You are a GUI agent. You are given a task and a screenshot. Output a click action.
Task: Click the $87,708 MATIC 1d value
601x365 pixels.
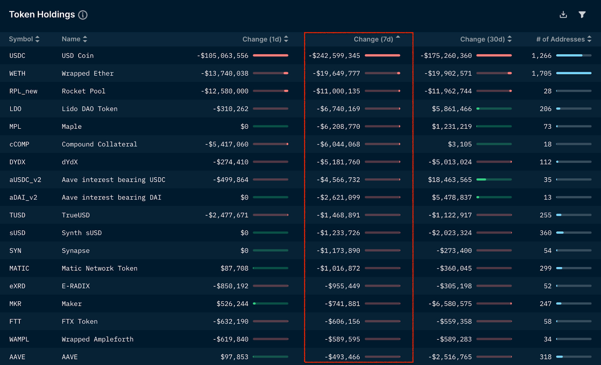click(234, 268)
